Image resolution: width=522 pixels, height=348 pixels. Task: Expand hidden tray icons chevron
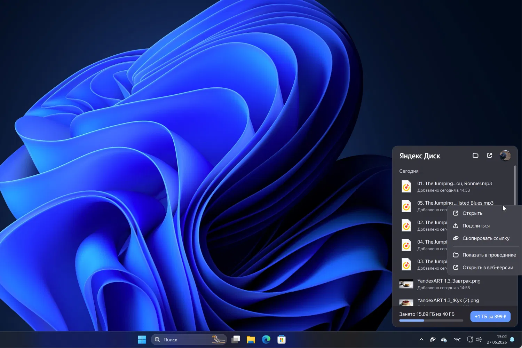(x=421, y=340)
